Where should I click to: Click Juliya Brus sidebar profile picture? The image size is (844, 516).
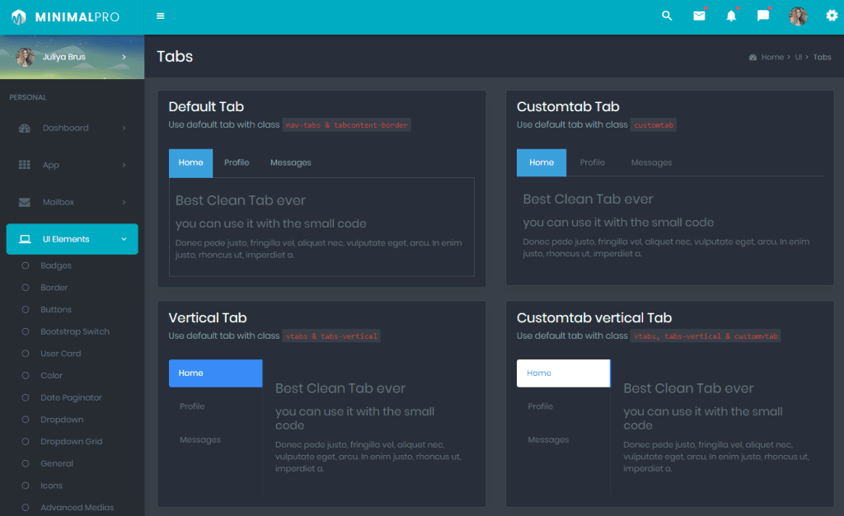pos(25,57)
